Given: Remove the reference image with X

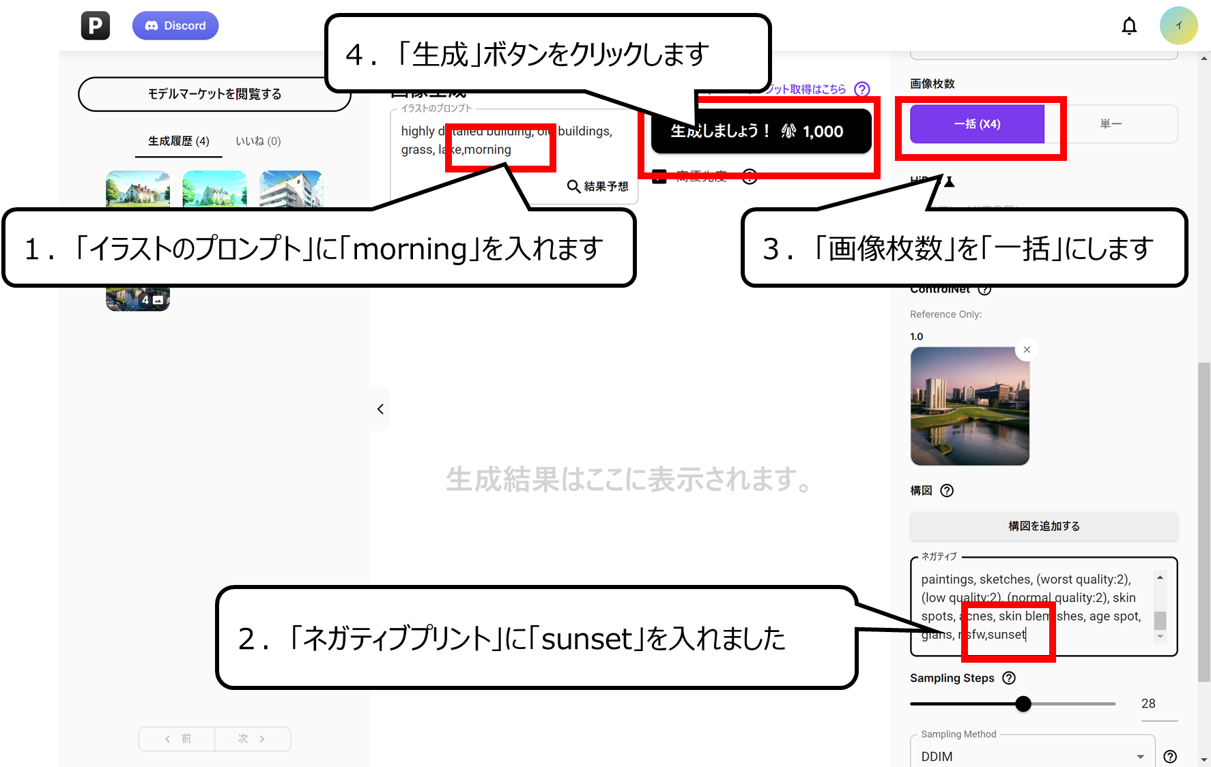Looking at the screenshot, I should pos(1027,350).
